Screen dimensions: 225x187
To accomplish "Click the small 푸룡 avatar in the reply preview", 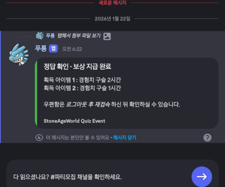I will click(40, 36).
